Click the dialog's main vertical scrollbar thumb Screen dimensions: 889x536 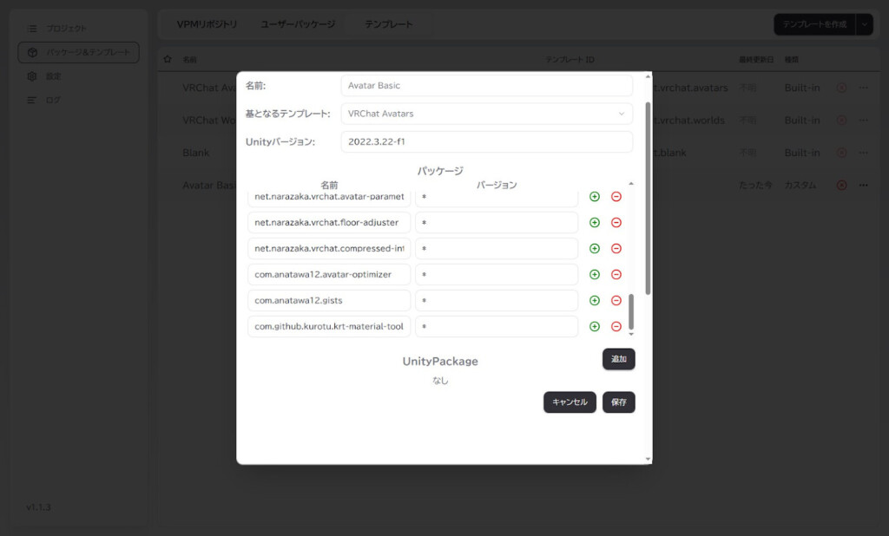coord(648,199)
